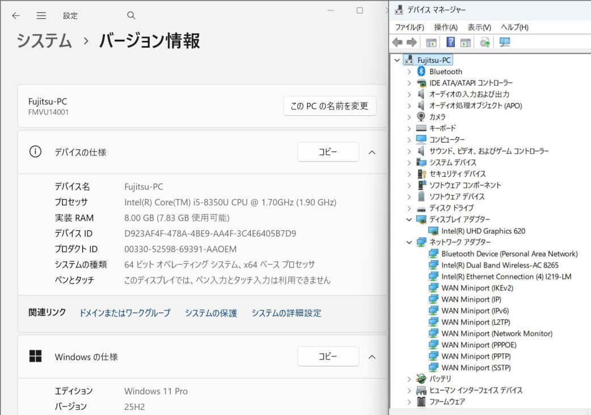Click the Properties icon in Device Manager toolbar
This screenshot has height=415, width=591.
click(x=465, y=42)
